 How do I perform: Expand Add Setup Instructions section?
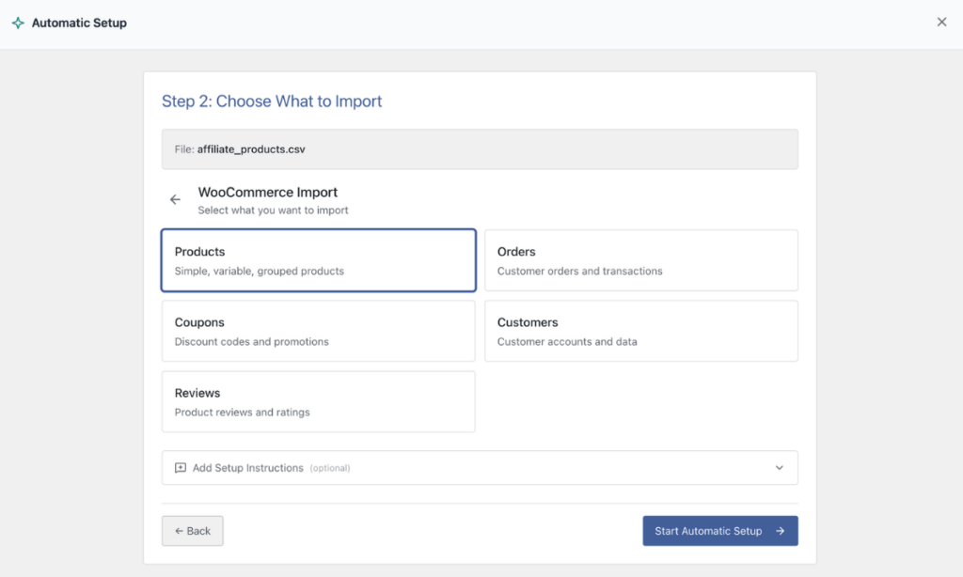click(x=480, y=468)
